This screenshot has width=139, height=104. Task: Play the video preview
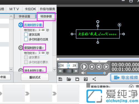(84, 67)
